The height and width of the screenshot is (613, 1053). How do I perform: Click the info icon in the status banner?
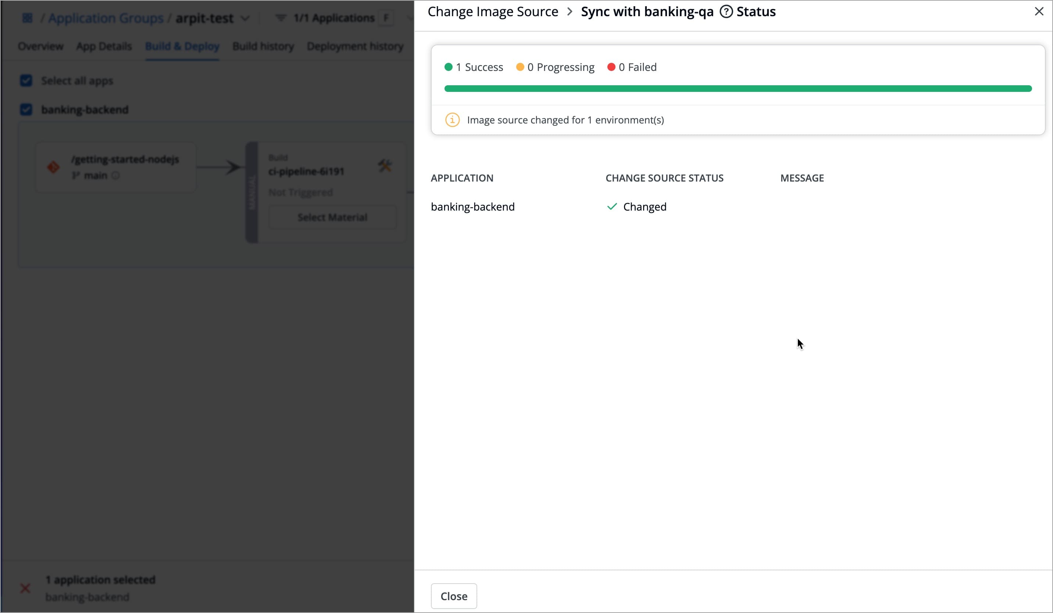pyautogui.click(x=453, y=120)
